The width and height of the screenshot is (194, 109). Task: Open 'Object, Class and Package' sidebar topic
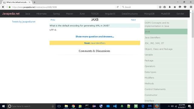(166, 49)
